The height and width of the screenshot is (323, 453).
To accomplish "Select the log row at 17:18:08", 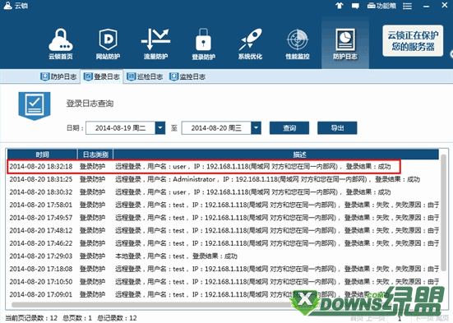I will [223, 269].
